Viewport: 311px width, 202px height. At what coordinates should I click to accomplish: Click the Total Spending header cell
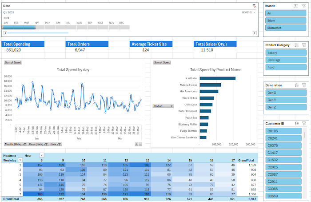click(x=23, y=44)
